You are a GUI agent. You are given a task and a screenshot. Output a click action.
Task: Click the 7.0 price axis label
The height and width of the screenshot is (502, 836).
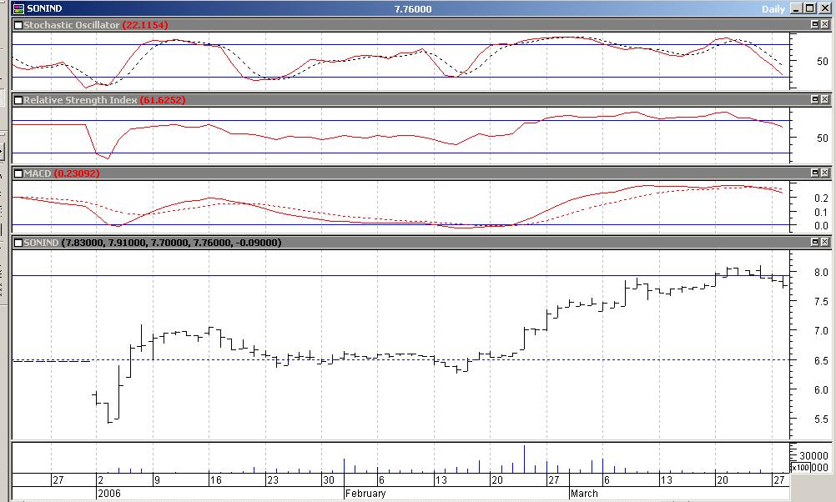tap(821, 331)
